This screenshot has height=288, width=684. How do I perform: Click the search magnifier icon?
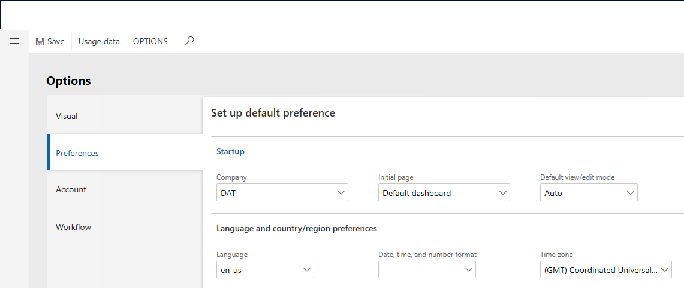(x=189, y=41)
